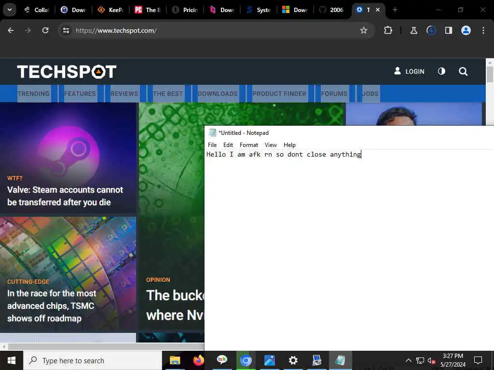Open the Talk chat app on taskbar

[x=222, y=360]
